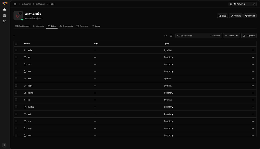Restart the authentik instance
Screen dimensions: 260x149
(x=236, y=16)
